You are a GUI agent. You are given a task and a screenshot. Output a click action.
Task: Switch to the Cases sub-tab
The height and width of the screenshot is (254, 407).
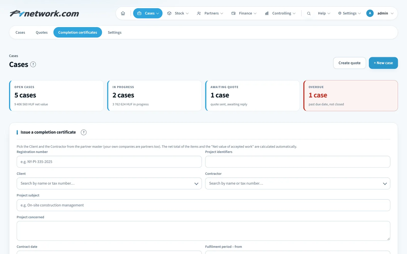20,33
